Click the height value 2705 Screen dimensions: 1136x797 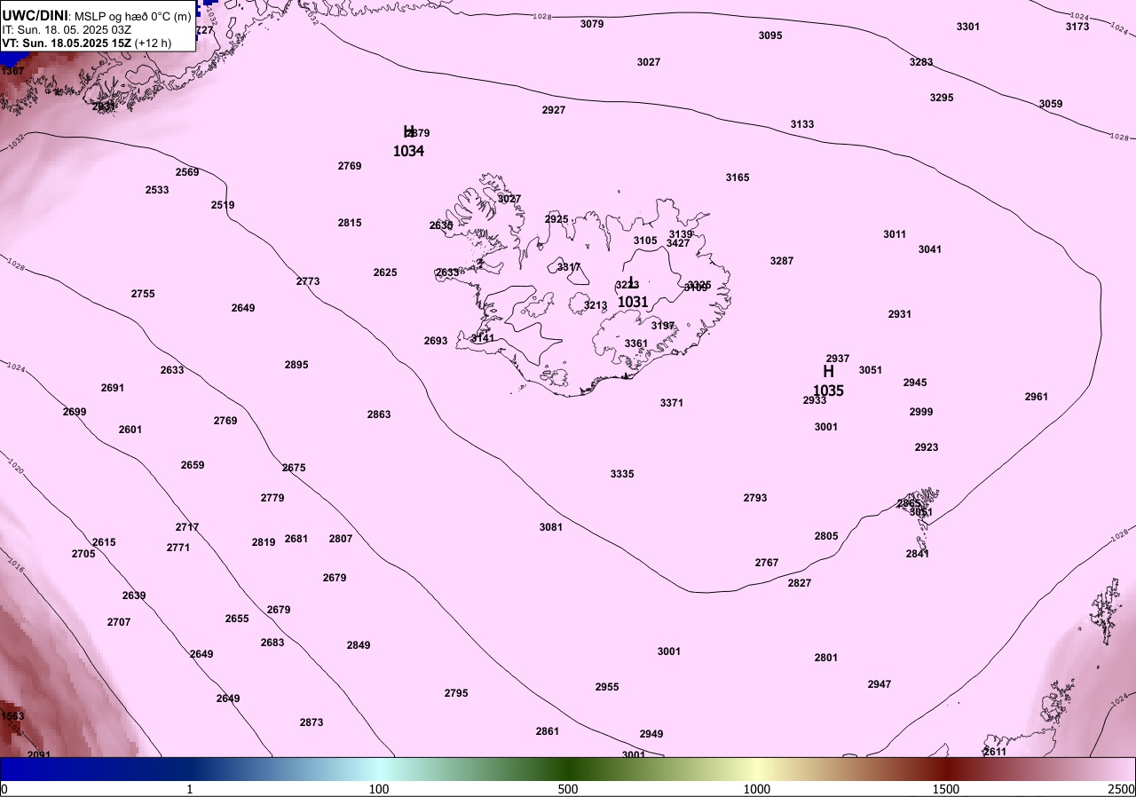83,554
